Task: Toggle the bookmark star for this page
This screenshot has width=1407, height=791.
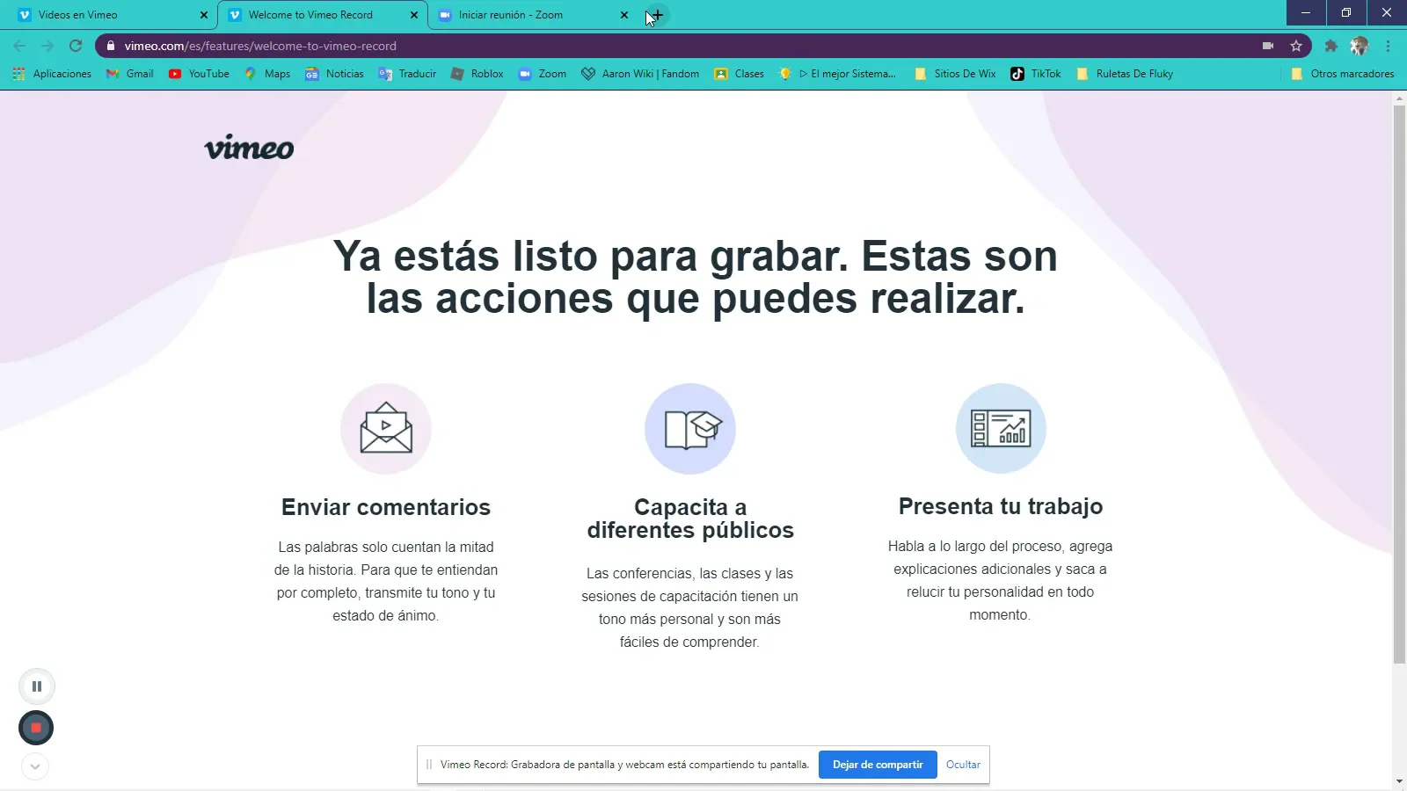Action: tap(1295, 46)
